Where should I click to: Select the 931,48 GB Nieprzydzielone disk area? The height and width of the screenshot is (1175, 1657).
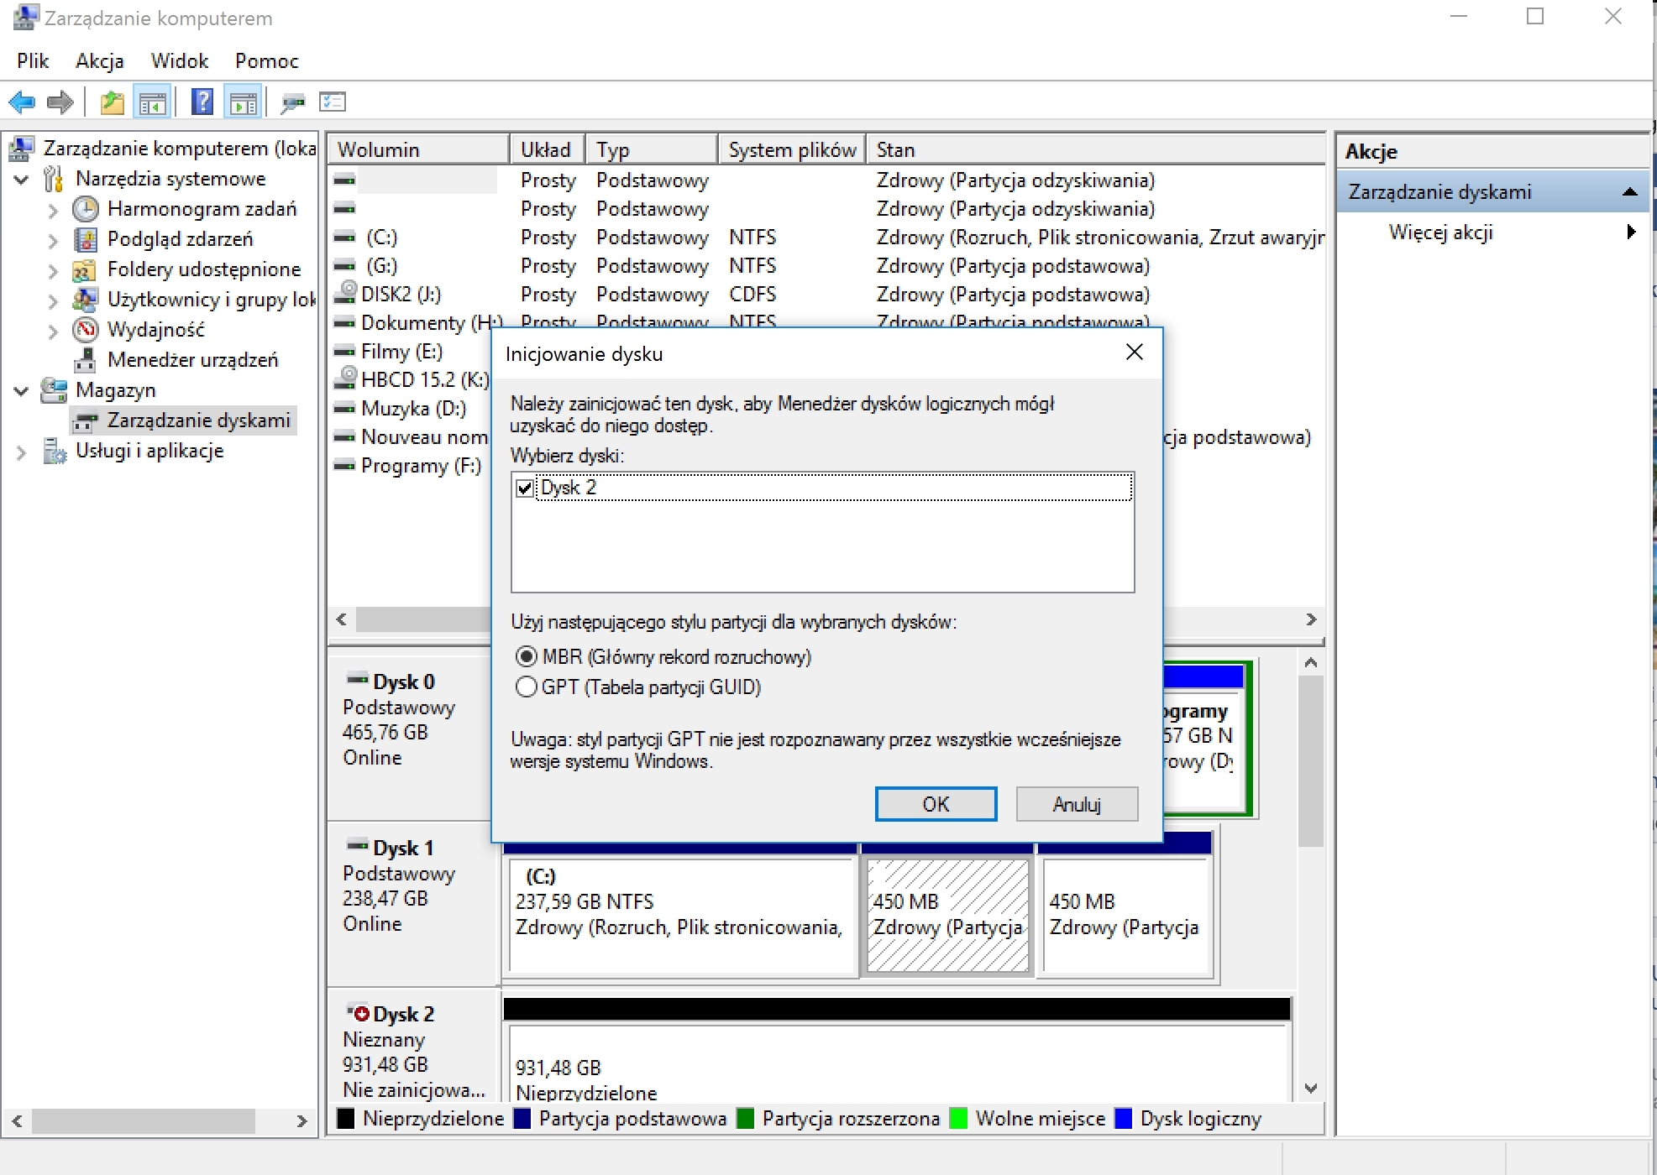897,1063
